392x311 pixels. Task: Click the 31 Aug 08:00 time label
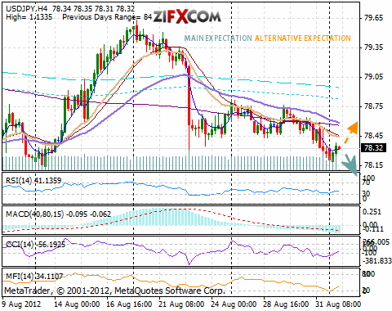[338, 304]
